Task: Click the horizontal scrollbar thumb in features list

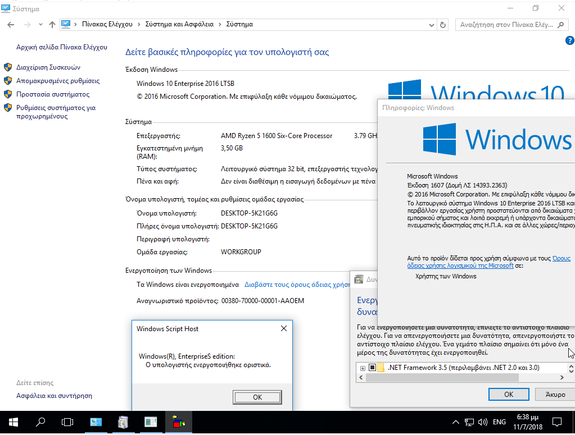Action: point(442,378)
